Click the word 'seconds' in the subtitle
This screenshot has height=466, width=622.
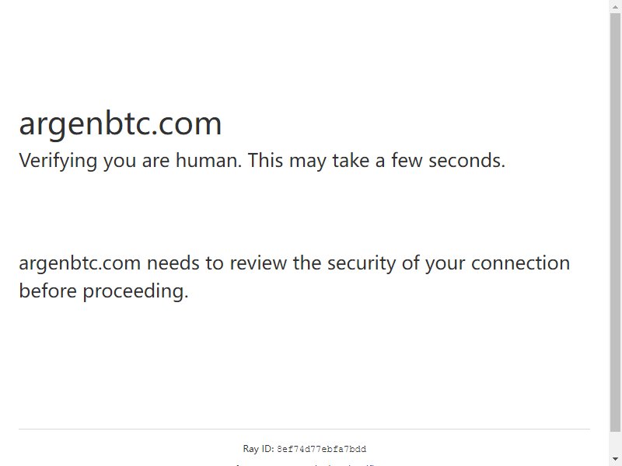pyautogui.click(x=466, y=161)
